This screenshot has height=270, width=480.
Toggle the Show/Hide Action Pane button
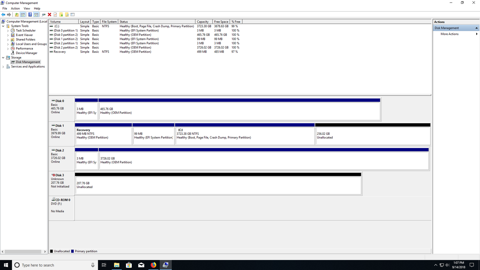click(x=36, y=15)
